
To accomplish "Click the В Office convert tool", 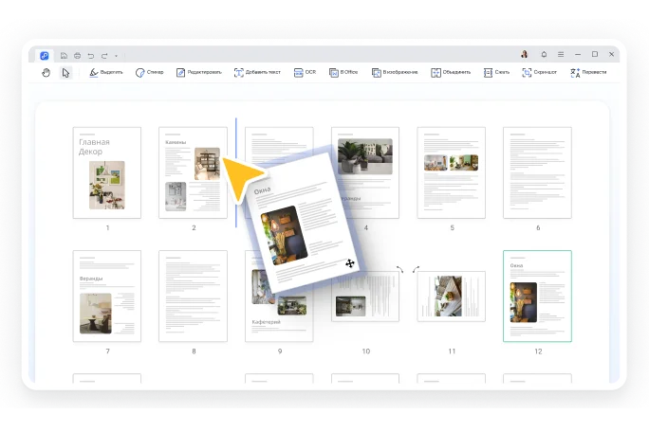I will (343, 72).
